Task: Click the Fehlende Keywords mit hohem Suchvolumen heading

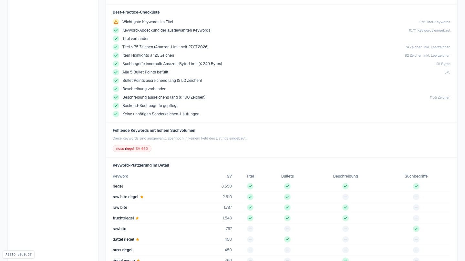Action: (154, 130)
